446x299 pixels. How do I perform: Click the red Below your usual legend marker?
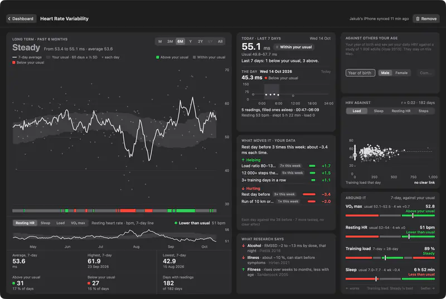13,62
